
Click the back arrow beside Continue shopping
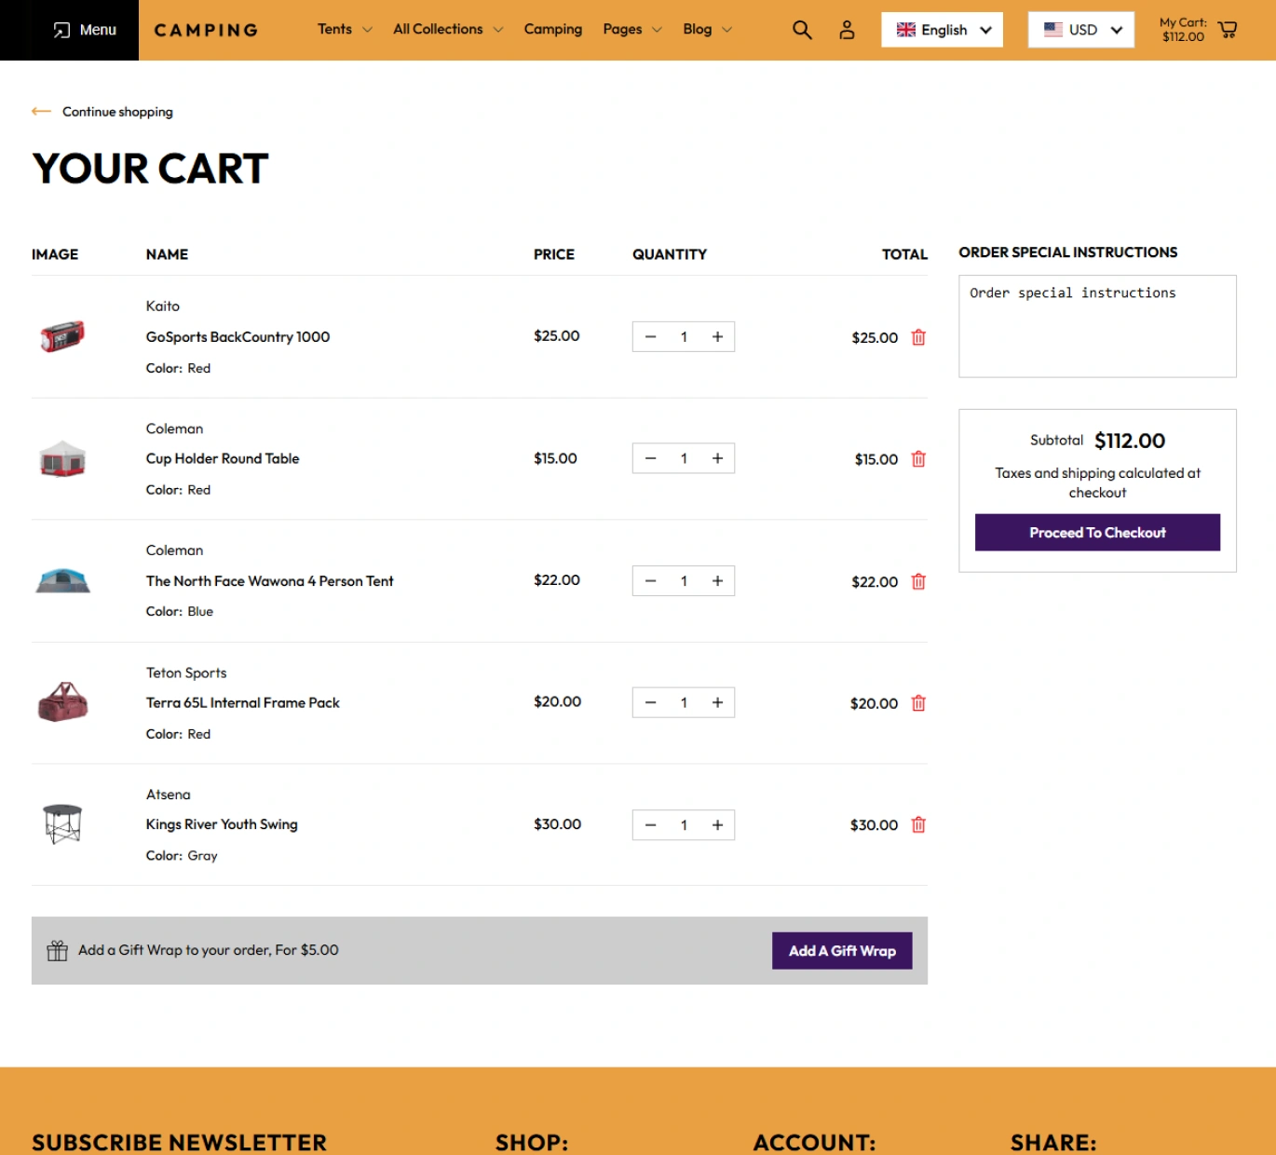(41, 111)
